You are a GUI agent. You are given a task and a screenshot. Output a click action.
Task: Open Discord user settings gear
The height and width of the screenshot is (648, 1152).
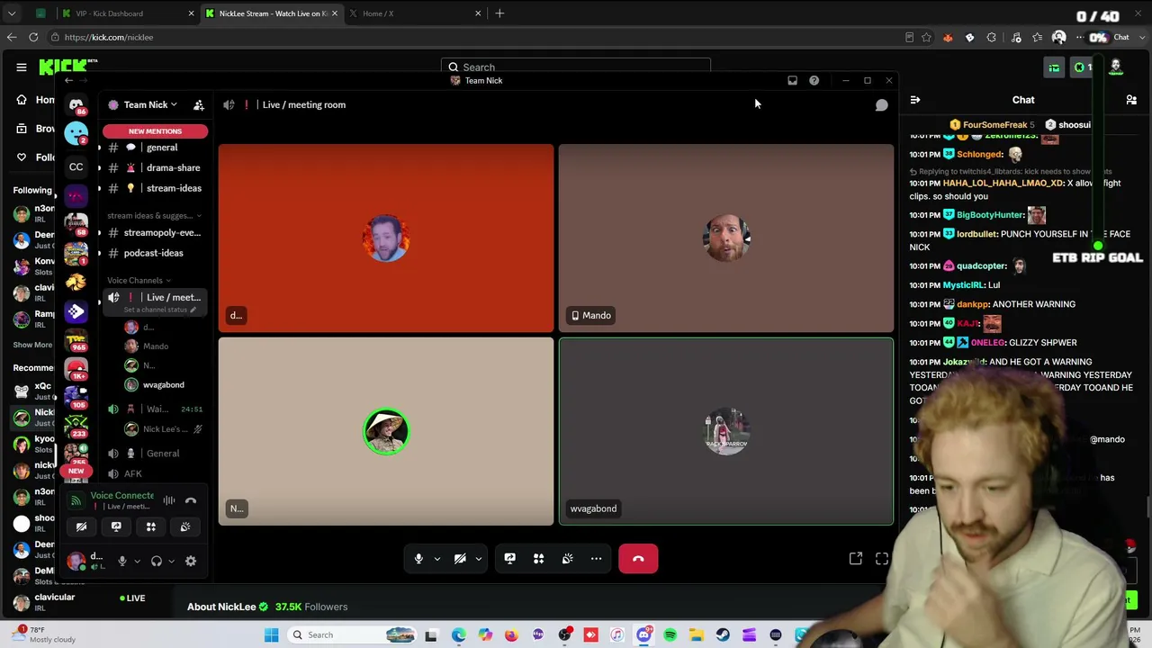click(x=191, y=561)
